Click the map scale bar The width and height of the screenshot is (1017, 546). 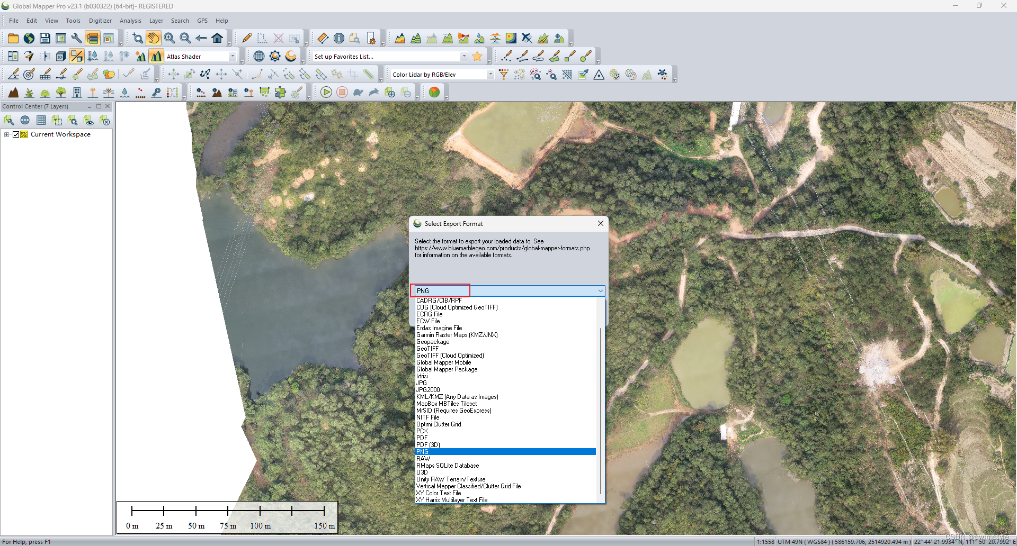pyautogui.click(x=227, y=517)
